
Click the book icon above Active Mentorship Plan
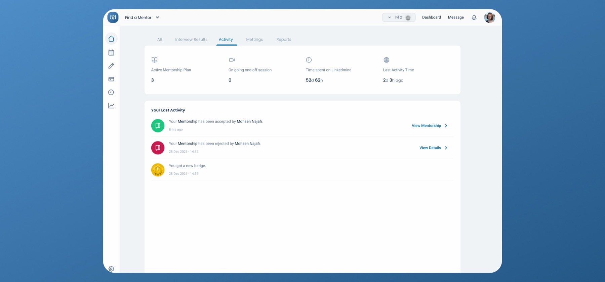pos(154,60)
